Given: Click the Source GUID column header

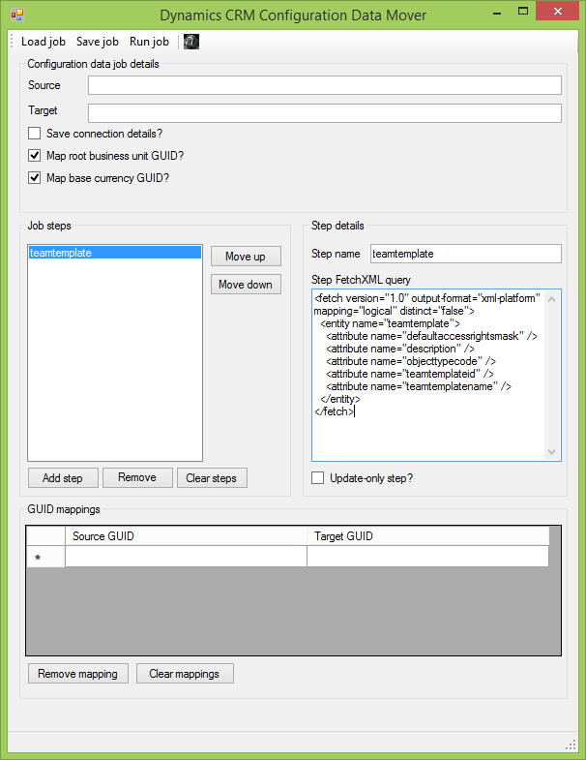Looking at the screenshot, I should coord(186,536).
